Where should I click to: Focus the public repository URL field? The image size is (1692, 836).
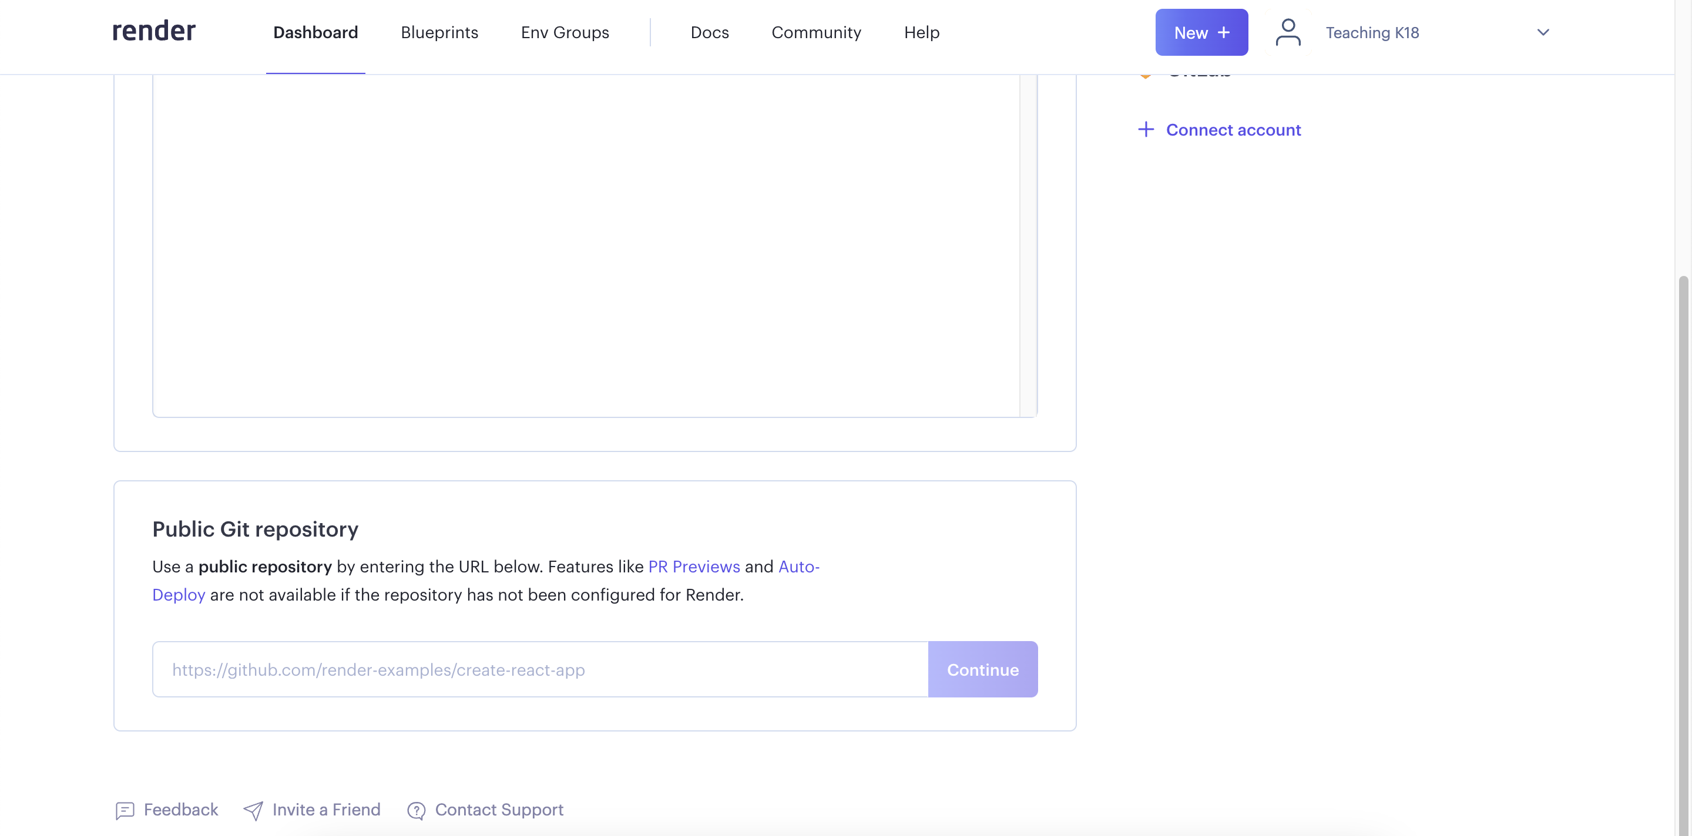pyautogui.click(x=540, y=669)
